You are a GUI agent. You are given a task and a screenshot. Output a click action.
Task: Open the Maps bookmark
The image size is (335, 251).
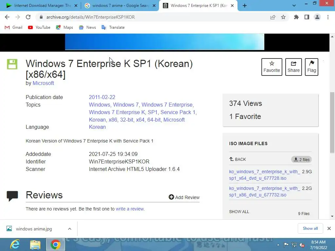[64, 27]
